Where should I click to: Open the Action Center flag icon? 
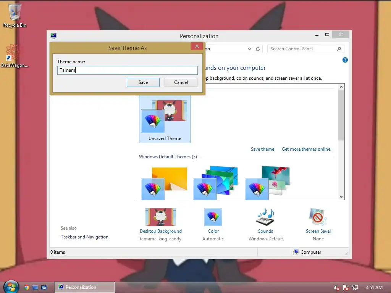[x=346, y=288]
